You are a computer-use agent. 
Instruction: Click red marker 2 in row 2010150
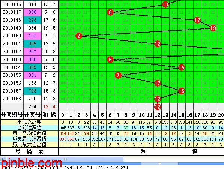click(x=79, y=36)
